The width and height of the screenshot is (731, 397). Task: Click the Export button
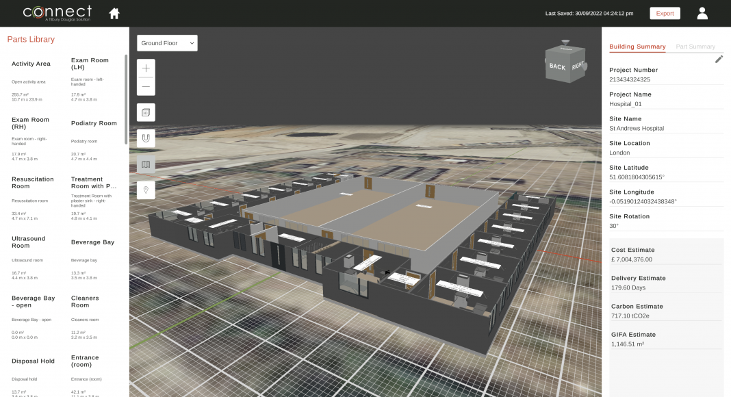(x=665, y=14)
